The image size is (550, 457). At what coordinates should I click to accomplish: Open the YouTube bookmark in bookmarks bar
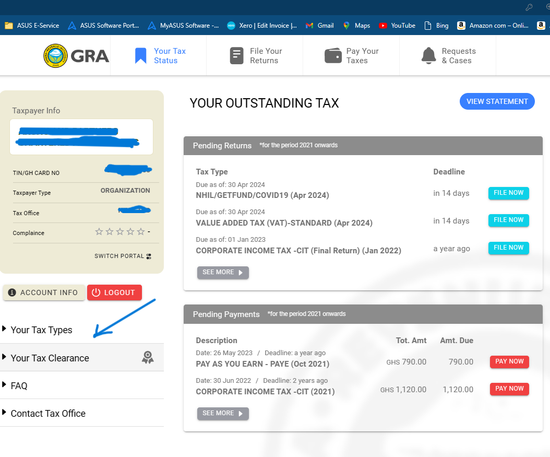[397, 25]
